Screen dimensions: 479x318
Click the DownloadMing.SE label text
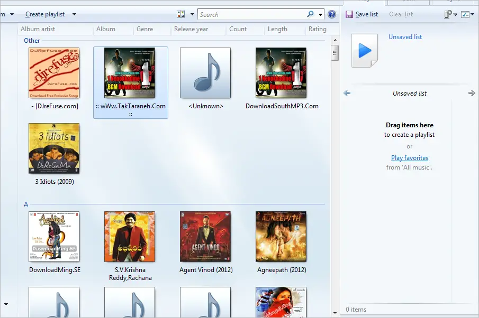click(x=55, y=270)
